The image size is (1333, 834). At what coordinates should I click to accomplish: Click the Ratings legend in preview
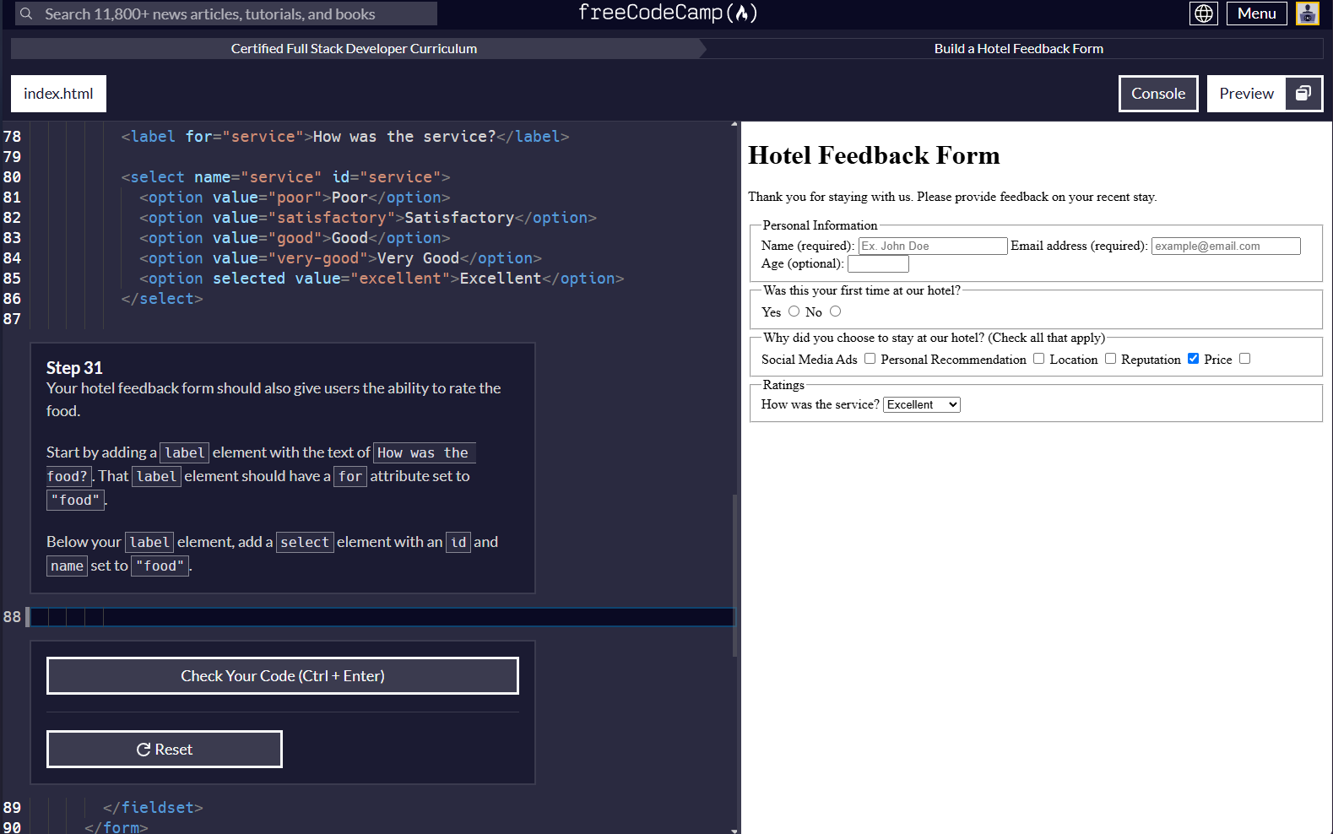[783, 385]
